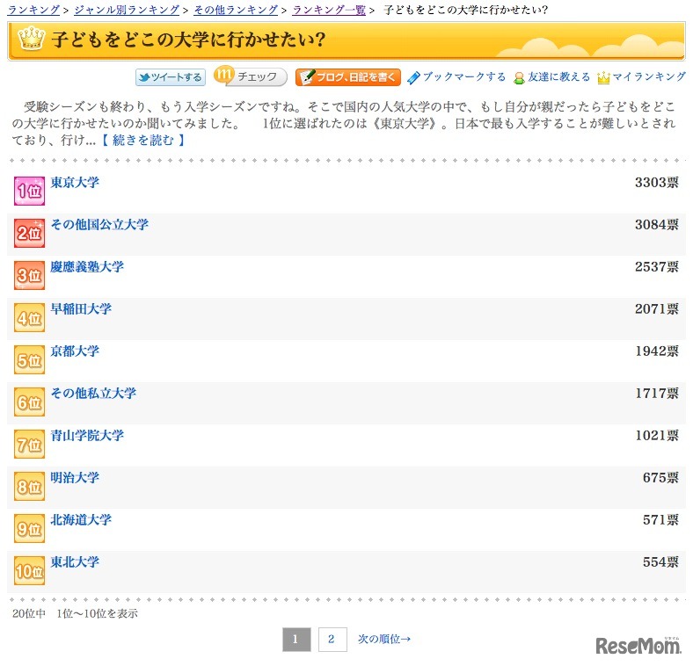Click the 2071票 vote count

tap(657, 308)
